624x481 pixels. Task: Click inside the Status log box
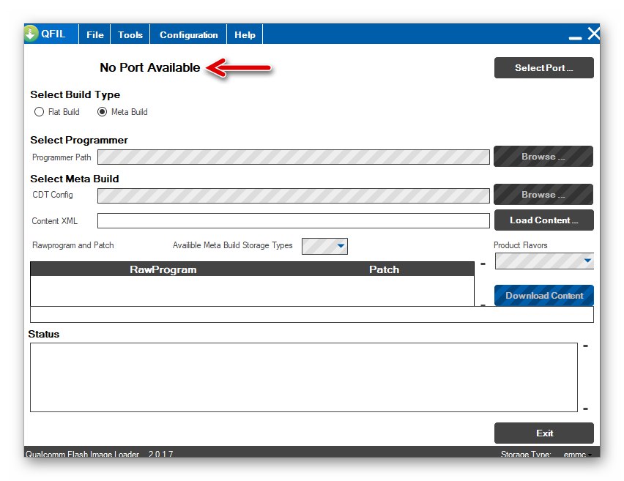304,377
